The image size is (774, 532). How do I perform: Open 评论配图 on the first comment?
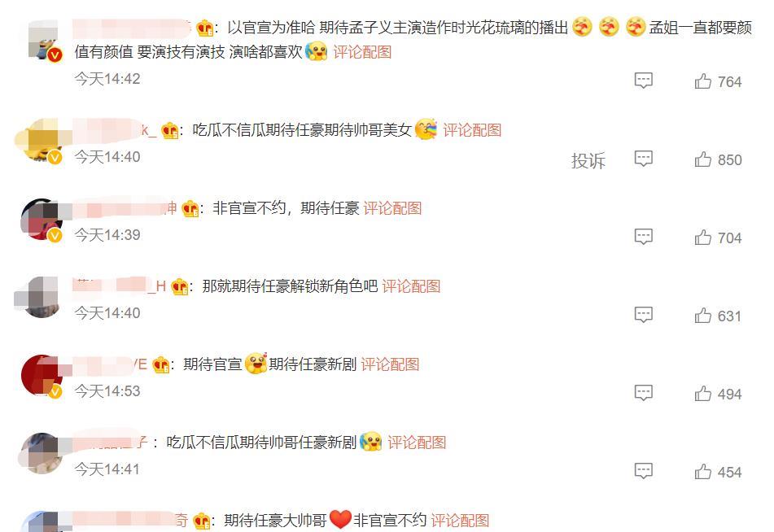click(362, 52)
